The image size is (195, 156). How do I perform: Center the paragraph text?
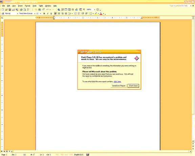(x=59, y=14)
